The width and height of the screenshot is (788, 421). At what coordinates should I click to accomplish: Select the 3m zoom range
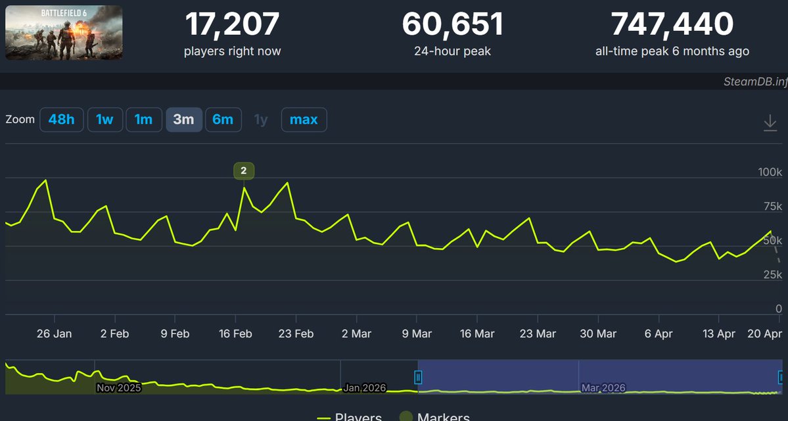pos(184,120)
